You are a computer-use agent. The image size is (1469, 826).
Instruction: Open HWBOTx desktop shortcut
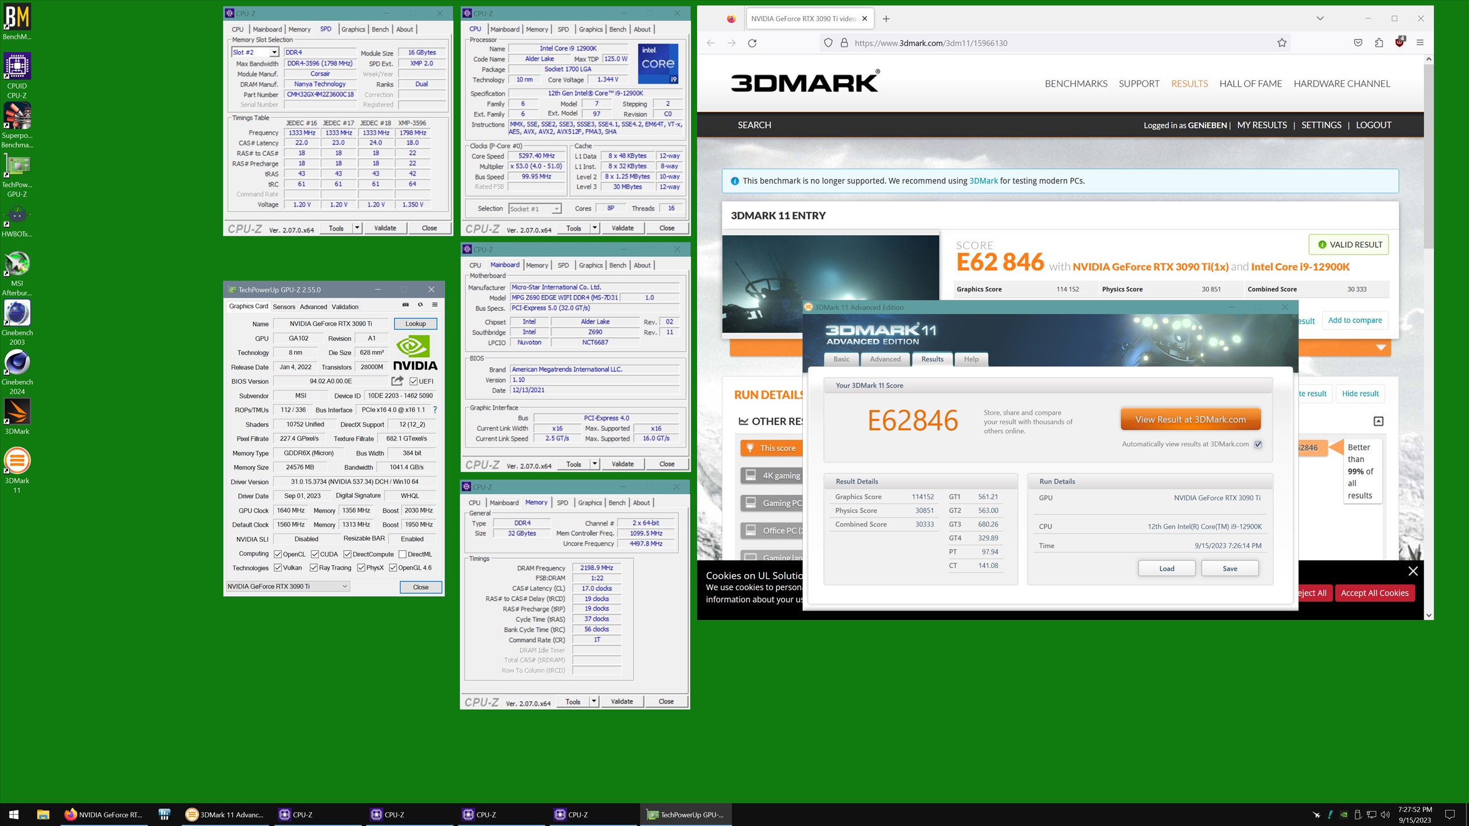coord(17,221)
